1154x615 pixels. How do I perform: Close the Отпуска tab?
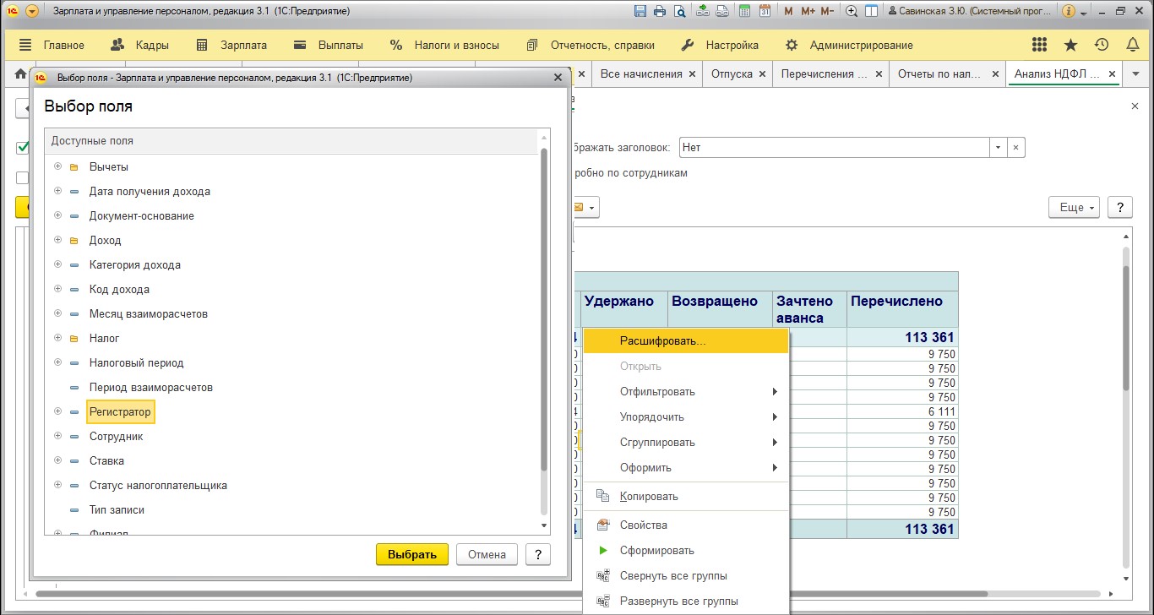pos(762,74)
